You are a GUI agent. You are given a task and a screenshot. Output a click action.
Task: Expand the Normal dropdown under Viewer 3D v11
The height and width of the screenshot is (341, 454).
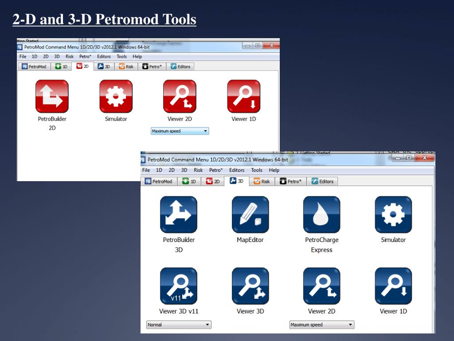179,325
